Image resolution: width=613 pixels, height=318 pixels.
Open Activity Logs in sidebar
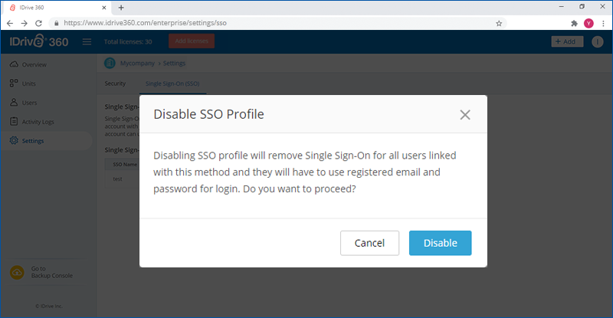(38, 122)
